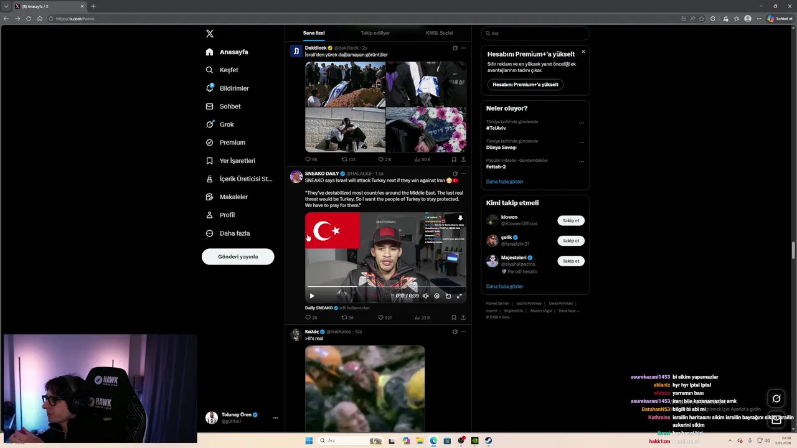Open a new browser tab
797x448 pixels.
click(93, 6)
